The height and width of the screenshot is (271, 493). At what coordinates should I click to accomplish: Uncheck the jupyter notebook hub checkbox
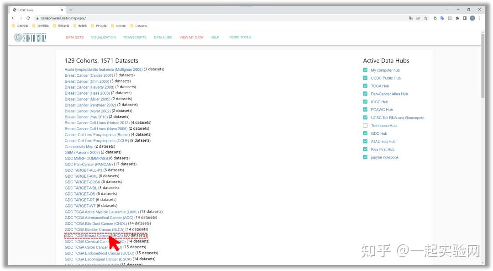pos(365,157)
